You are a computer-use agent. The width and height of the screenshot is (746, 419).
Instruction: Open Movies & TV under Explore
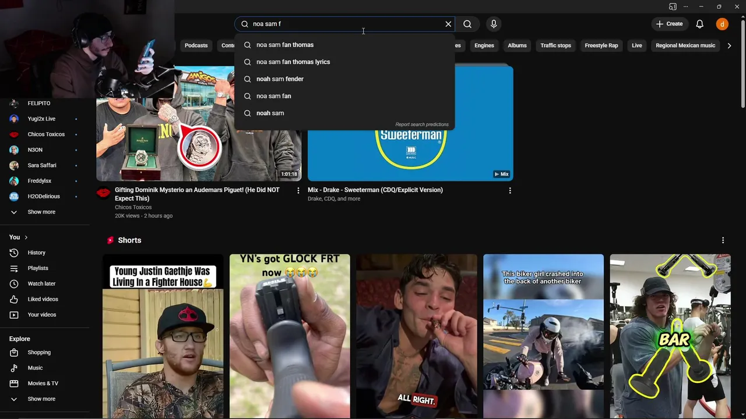click(x=44, y=384)
